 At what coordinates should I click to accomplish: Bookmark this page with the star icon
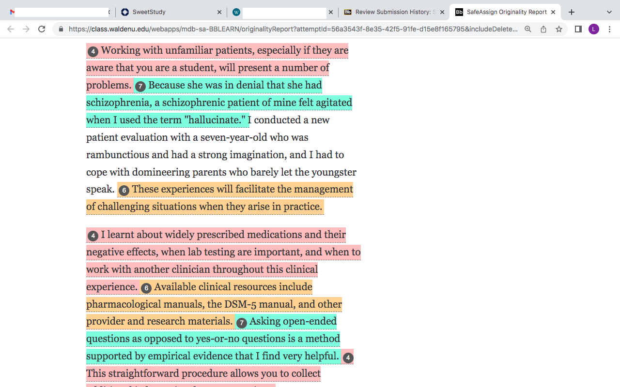point(559,29)
